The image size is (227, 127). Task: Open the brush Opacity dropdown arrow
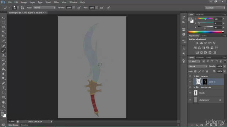click(x=74, y=8)
